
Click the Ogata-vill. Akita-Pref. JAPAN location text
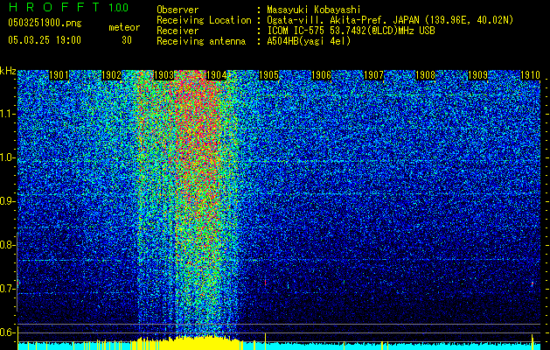tap(390, 20)
